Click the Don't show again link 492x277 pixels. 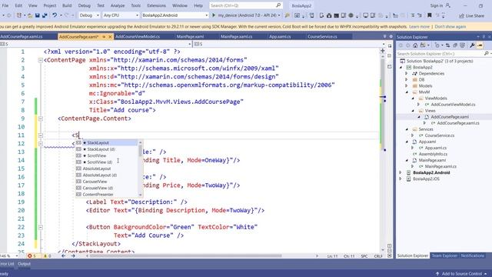(450, 27)
